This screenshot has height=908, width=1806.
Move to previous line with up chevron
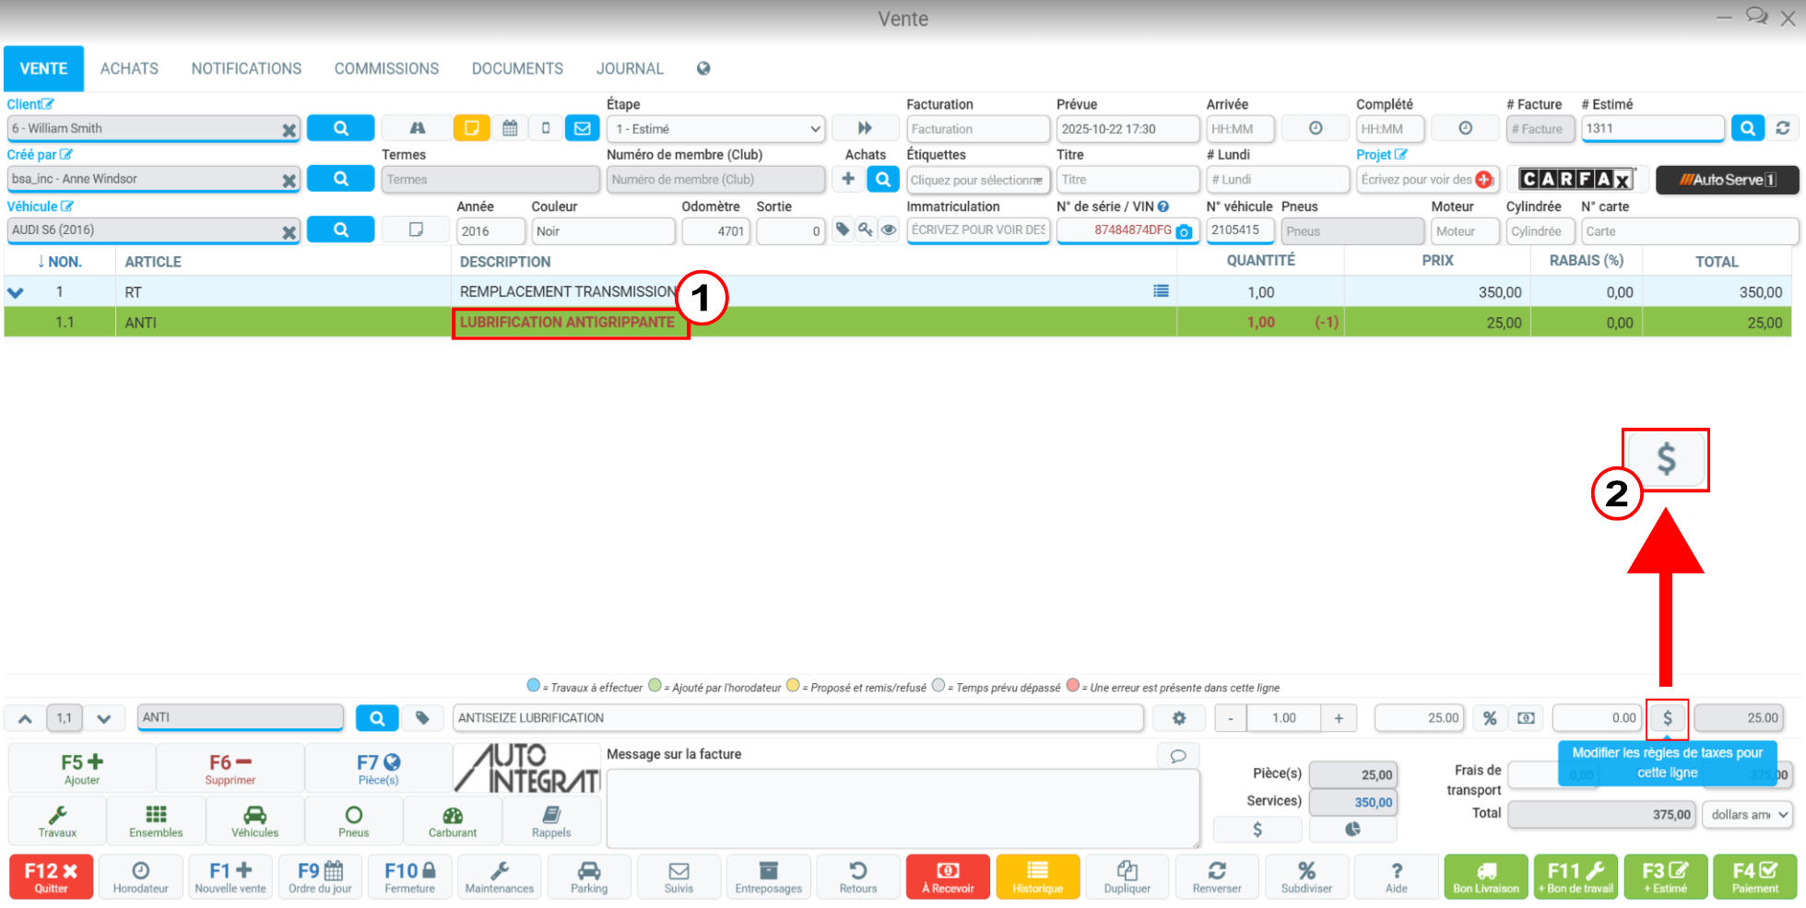coord(25,718)
